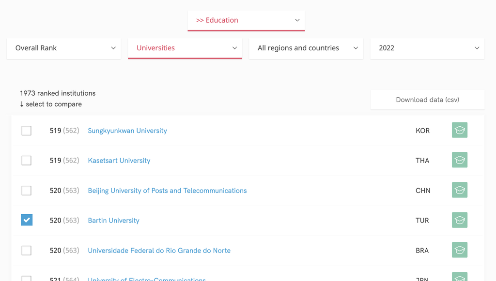This screenshot has height=281, width=496.
Task: Click country code THA
Action: point(422,161)
